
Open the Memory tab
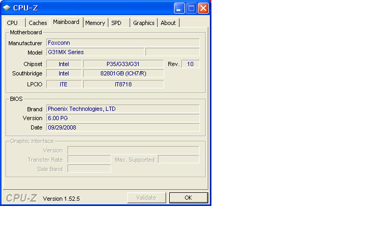tap(95, 23)
